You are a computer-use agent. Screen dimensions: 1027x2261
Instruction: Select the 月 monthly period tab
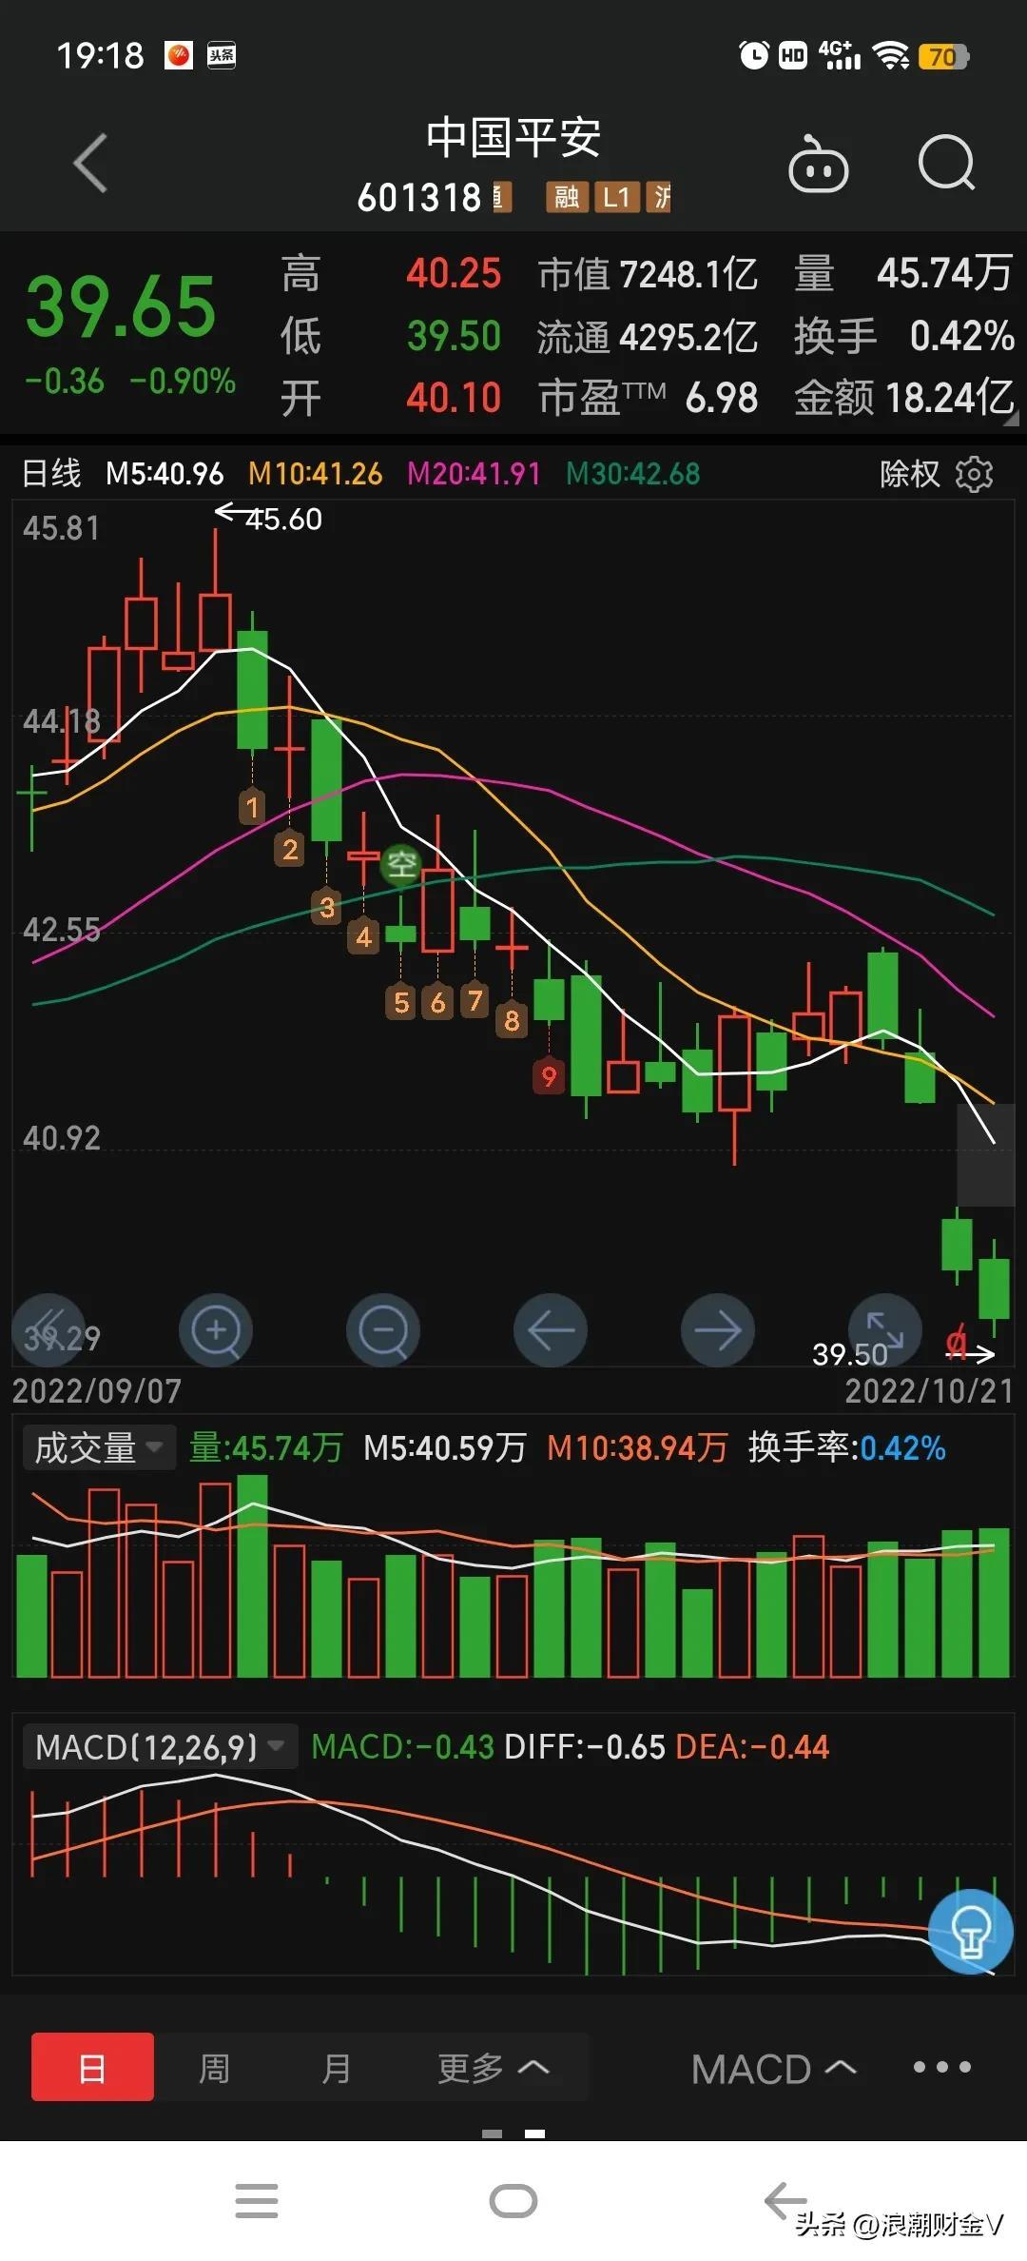coord(336,2067)
